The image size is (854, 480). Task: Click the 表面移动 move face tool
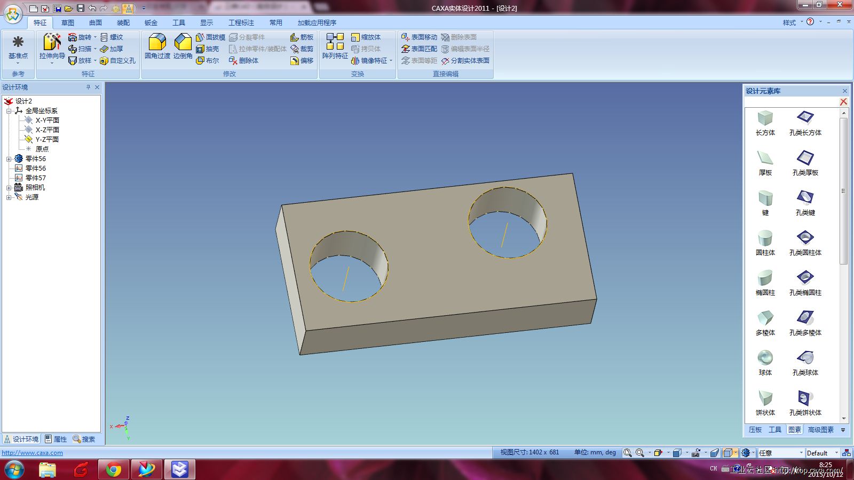419,37
